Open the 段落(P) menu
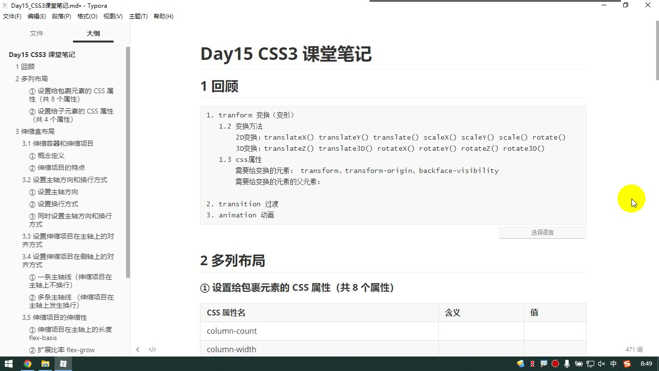Screen dimensions: 659x371 (61, 16)
